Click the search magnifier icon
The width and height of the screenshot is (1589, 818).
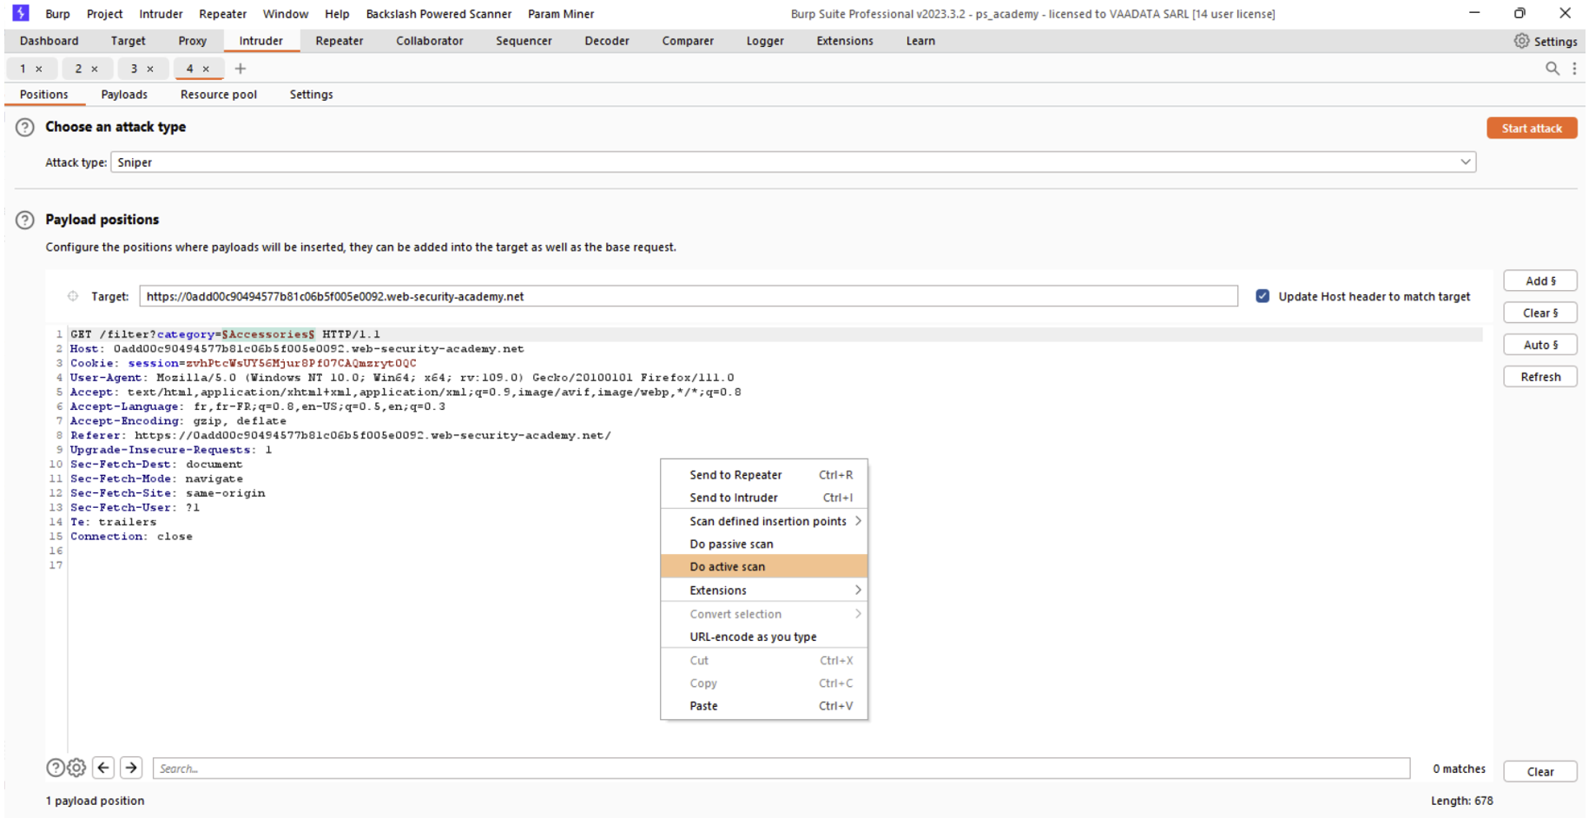[1552, 69]
